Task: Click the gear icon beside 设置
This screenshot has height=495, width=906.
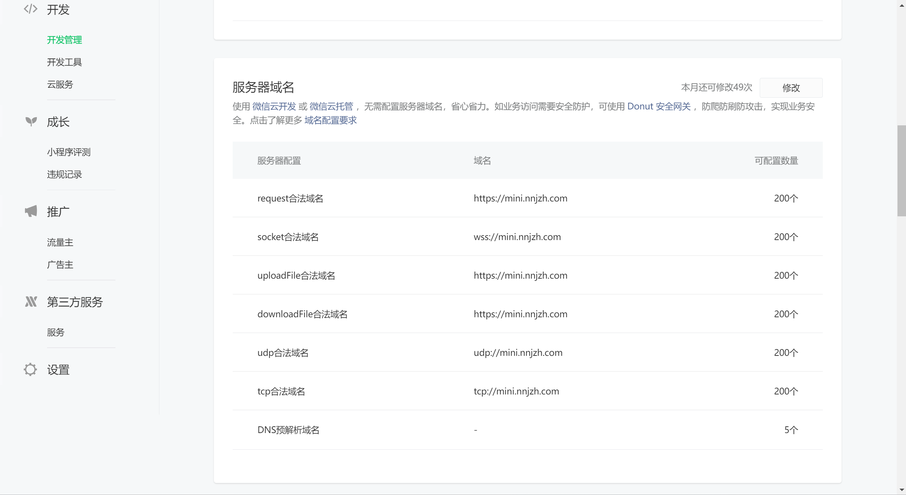Action: coord(30,369)
